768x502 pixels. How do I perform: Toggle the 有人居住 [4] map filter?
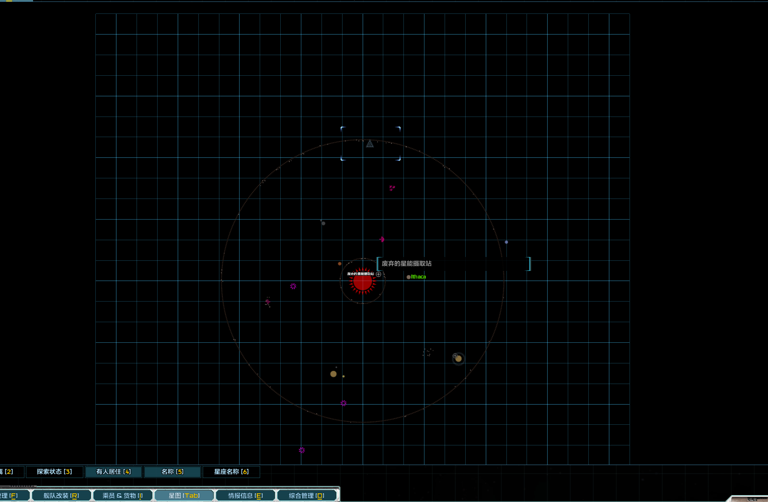(114, 472)
